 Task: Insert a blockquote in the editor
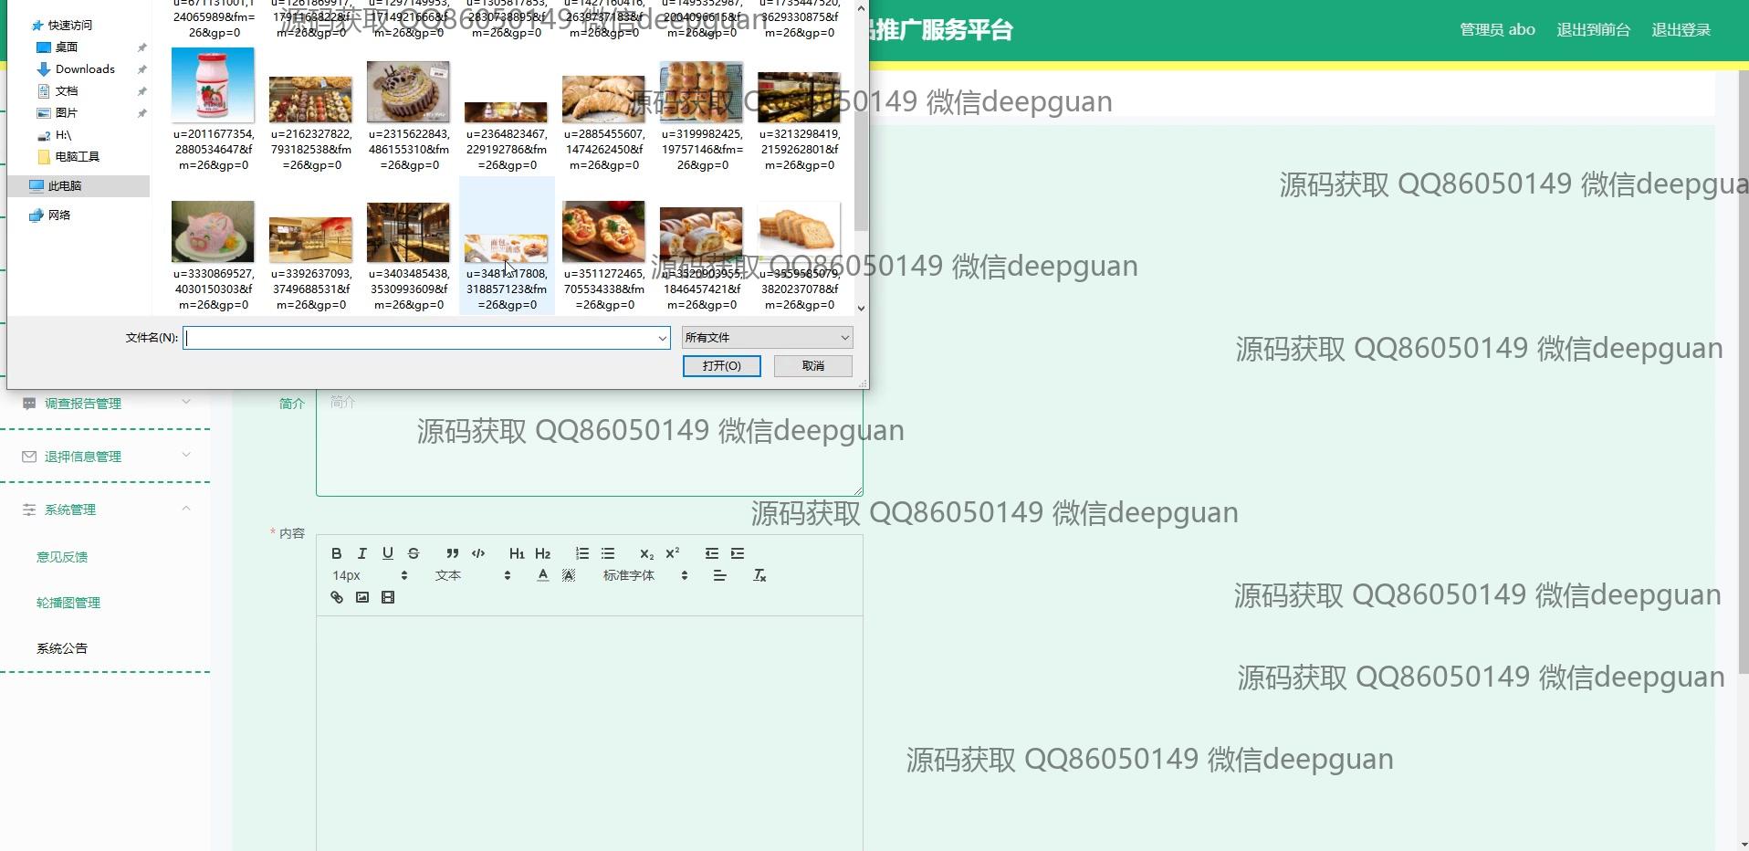coord(452,553)
